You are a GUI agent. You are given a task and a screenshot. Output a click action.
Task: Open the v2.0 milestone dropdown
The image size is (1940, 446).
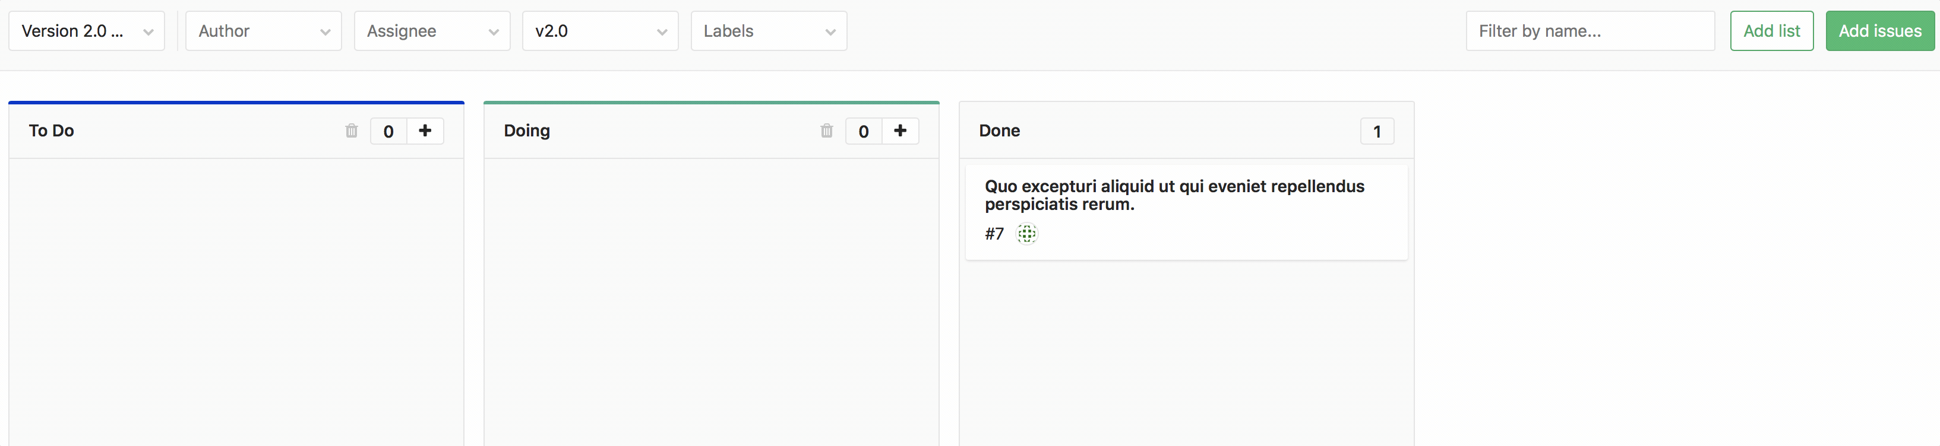[600, 31]
